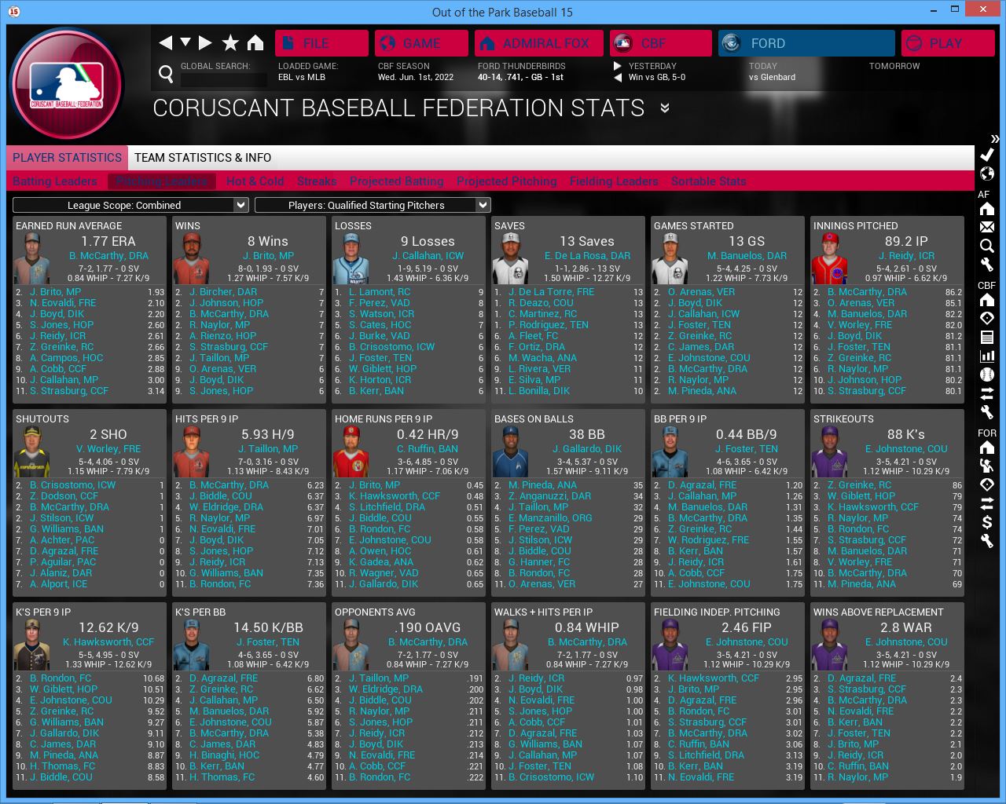Image resolution: width=1006 pixels, height=804 pixels.
Task: Open Losses leader J. Callahan, ICW
Action: 428,256
